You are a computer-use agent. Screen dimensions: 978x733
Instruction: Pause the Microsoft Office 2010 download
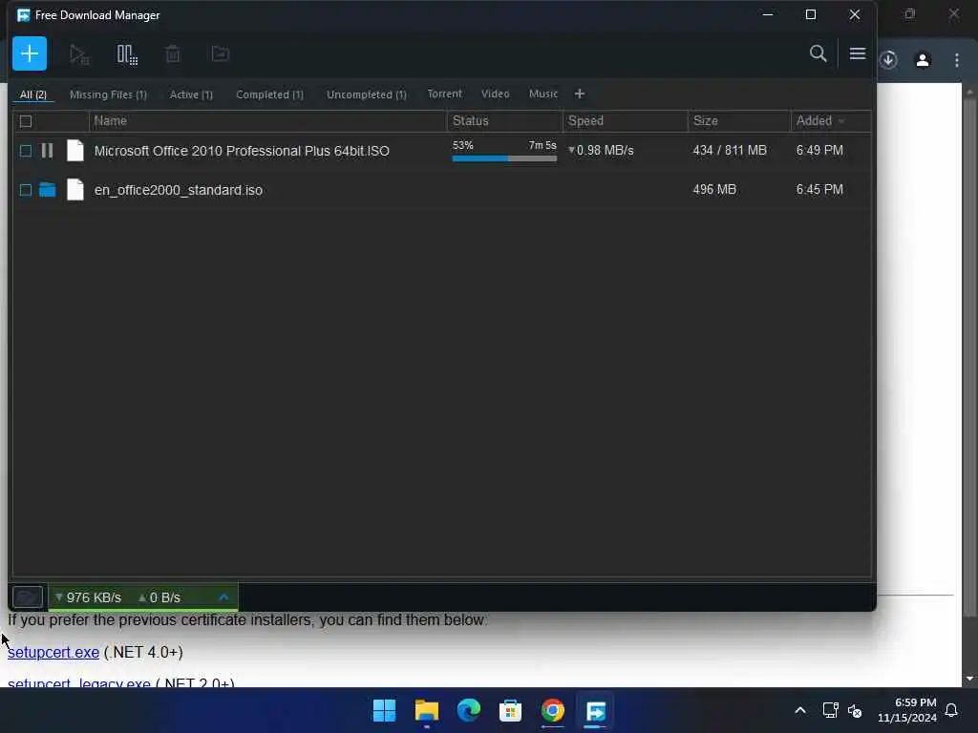click(x=47, y=150)
